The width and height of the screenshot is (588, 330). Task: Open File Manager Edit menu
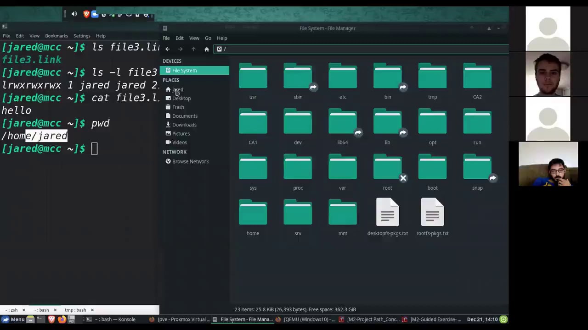pos(180,38)
